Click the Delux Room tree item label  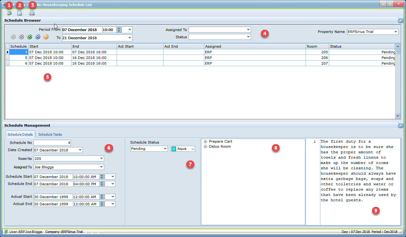point(220,147)
